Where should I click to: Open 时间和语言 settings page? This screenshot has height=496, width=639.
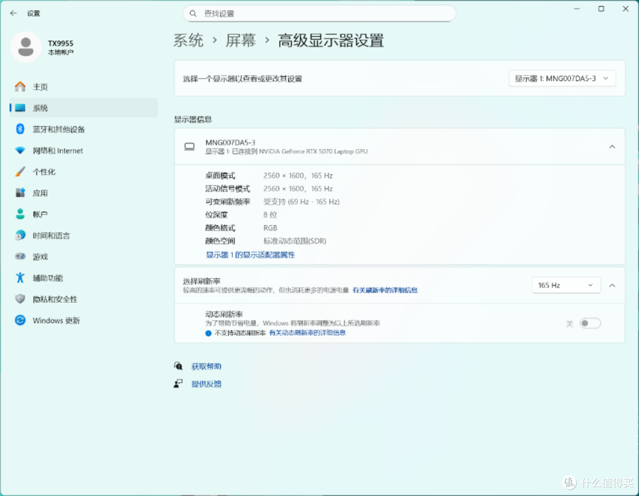click(x=83, y=235)
